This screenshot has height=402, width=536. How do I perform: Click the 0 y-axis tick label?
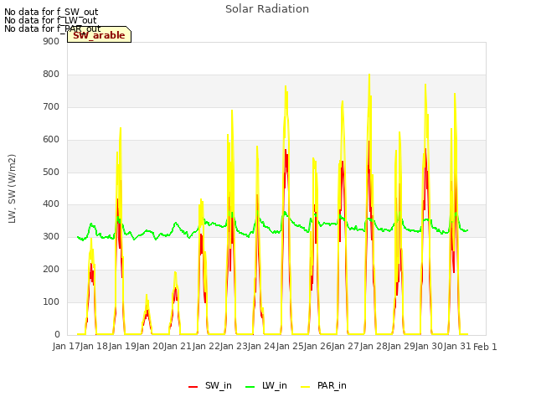(57, 335)
